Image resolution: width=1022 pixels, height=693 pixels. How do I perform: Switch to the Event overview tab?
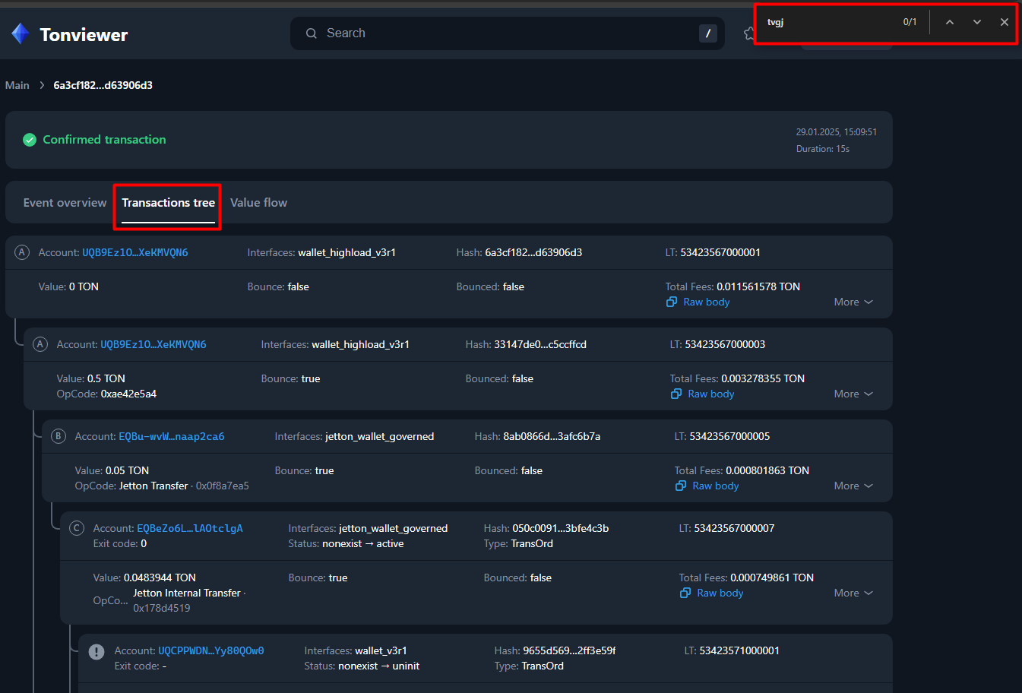tap(65, 203)
